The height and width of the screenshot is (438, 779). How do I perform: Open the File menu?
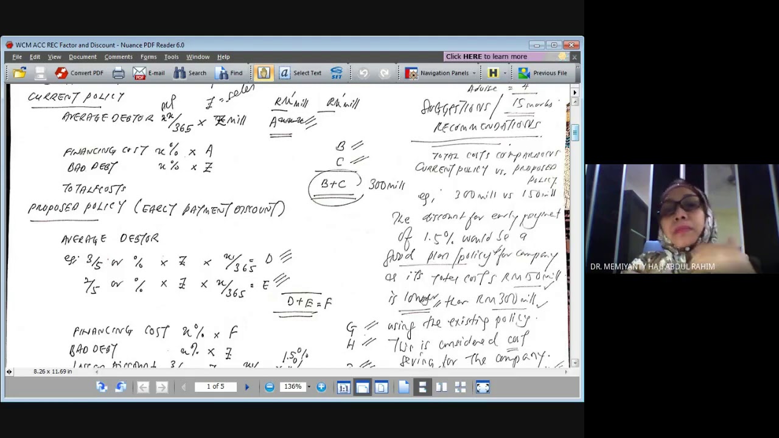17,57
